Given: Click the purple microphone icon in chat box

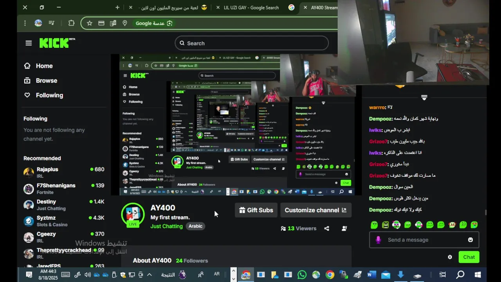Looking at the screenshot, I should click(378, 240).
